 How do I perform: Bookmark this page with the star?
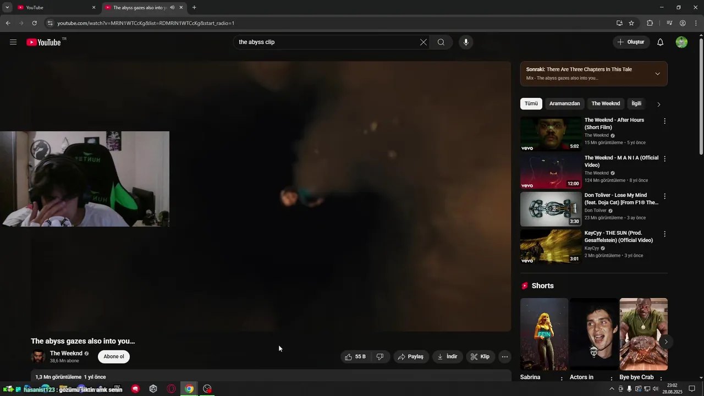tap(631, 23)
